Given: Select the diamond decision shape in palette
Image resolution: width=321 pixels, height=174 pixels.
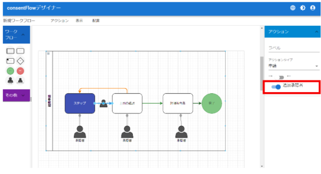Looking at the screenshot, I should (20, 61).
